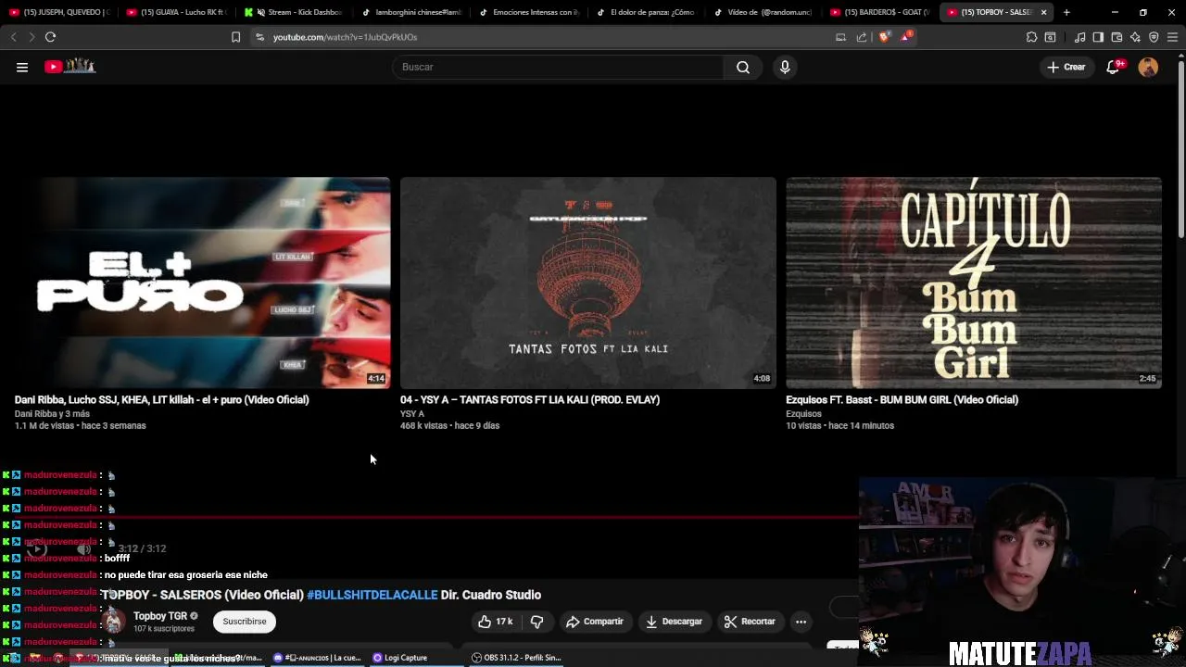This screenshot has height=667, width=1186.
Task: Open the Brave Wallet icon
Action: pyautogui.click(x=1117, y=37)
